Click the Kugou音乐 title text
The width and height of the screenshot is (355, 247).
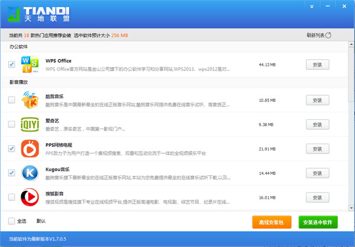click(57, 169)
